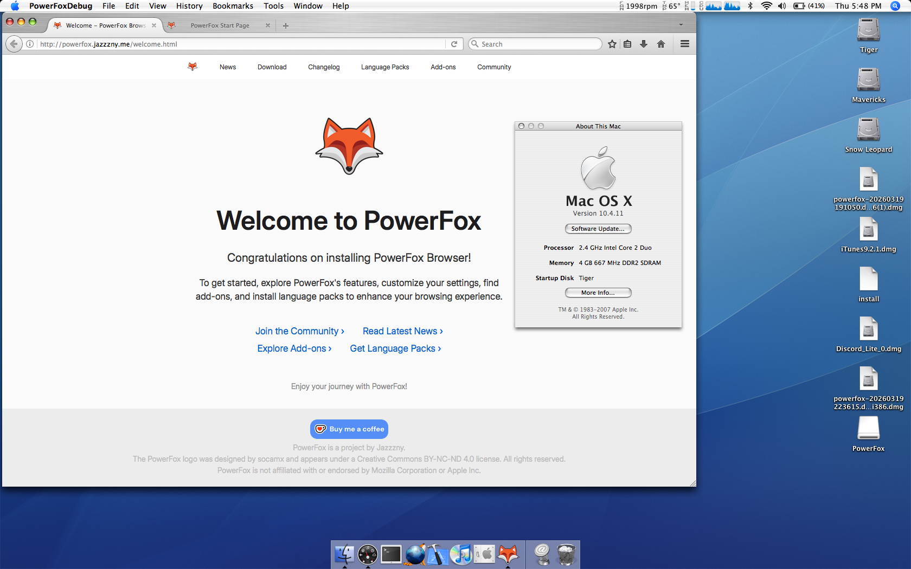The width and height of the screenshot is (911, 569).
Task: Open the Apple menu
Action: [15, 6]
